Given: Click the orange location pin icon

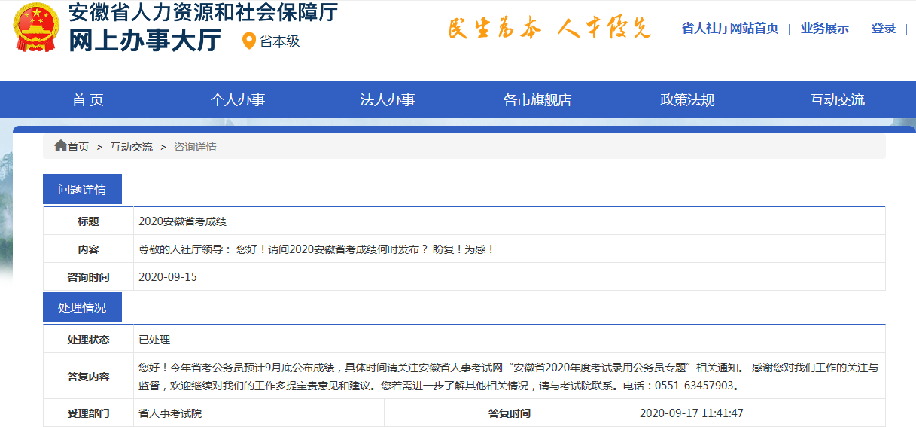Looking at the screenshot, I should point(249,41).
